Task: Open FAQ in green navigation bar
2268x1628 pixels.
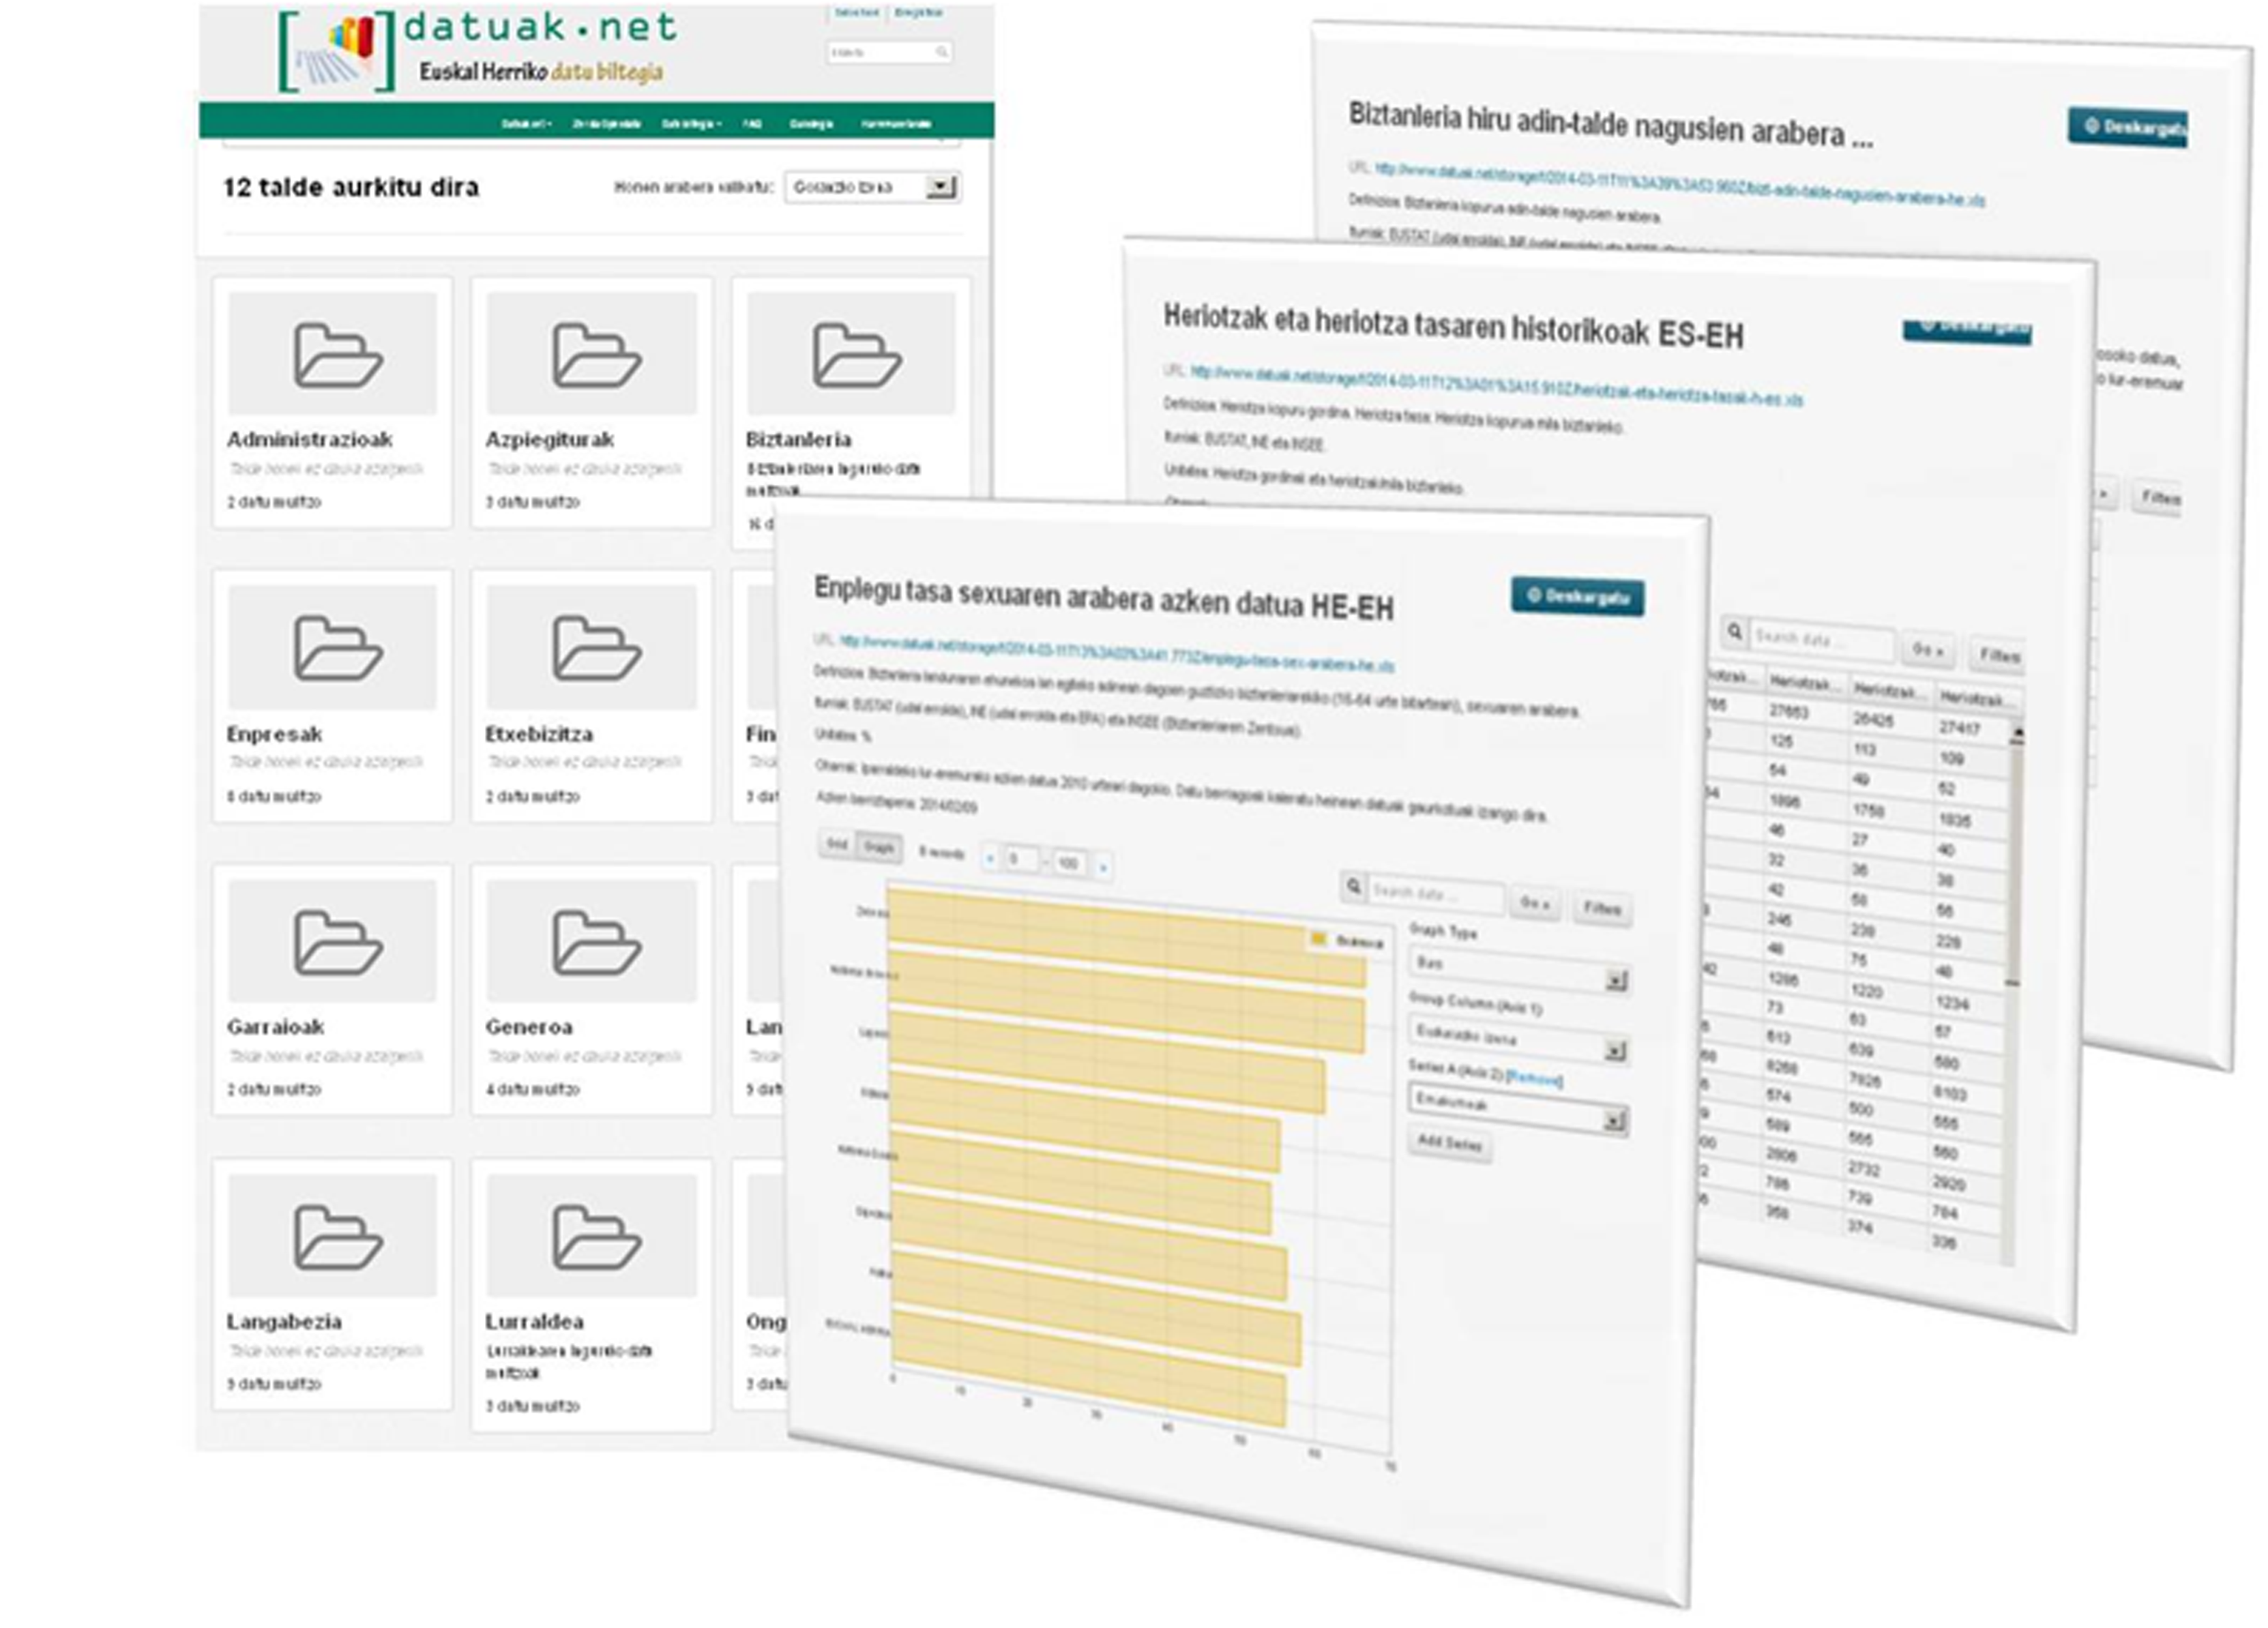Action: click(x=752, y=124)
